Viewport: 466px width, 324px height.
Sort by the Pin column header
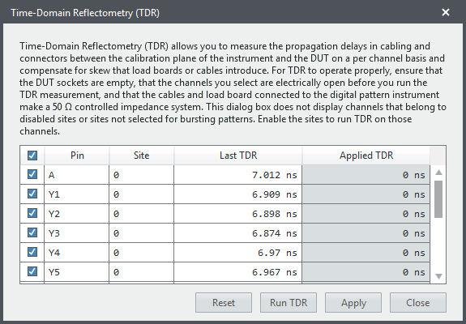click(x=77, y=156)
